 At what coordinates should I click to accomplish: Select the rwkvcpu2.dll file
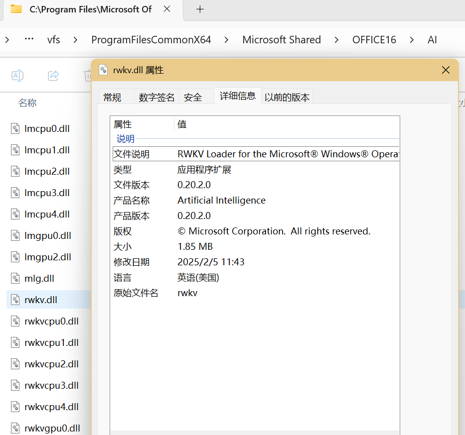51,364
